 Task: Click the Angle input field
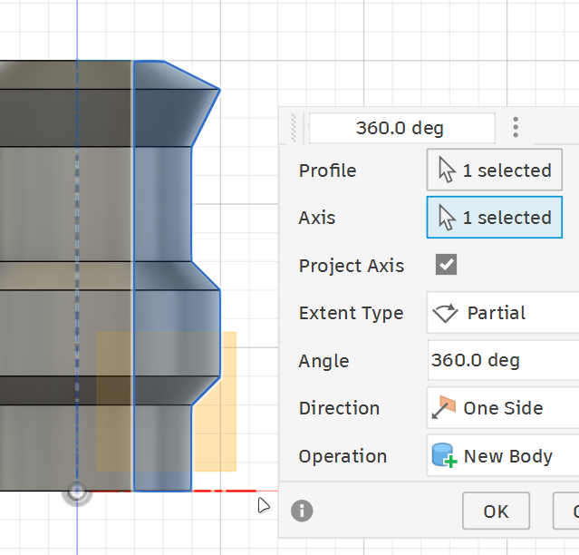point(503,360)
